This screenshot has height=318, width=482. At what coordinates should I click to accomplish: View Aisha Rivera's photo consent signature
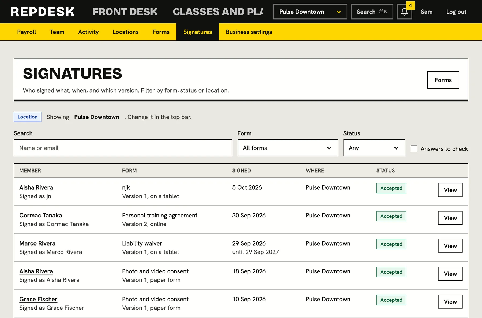click(450, 274)
